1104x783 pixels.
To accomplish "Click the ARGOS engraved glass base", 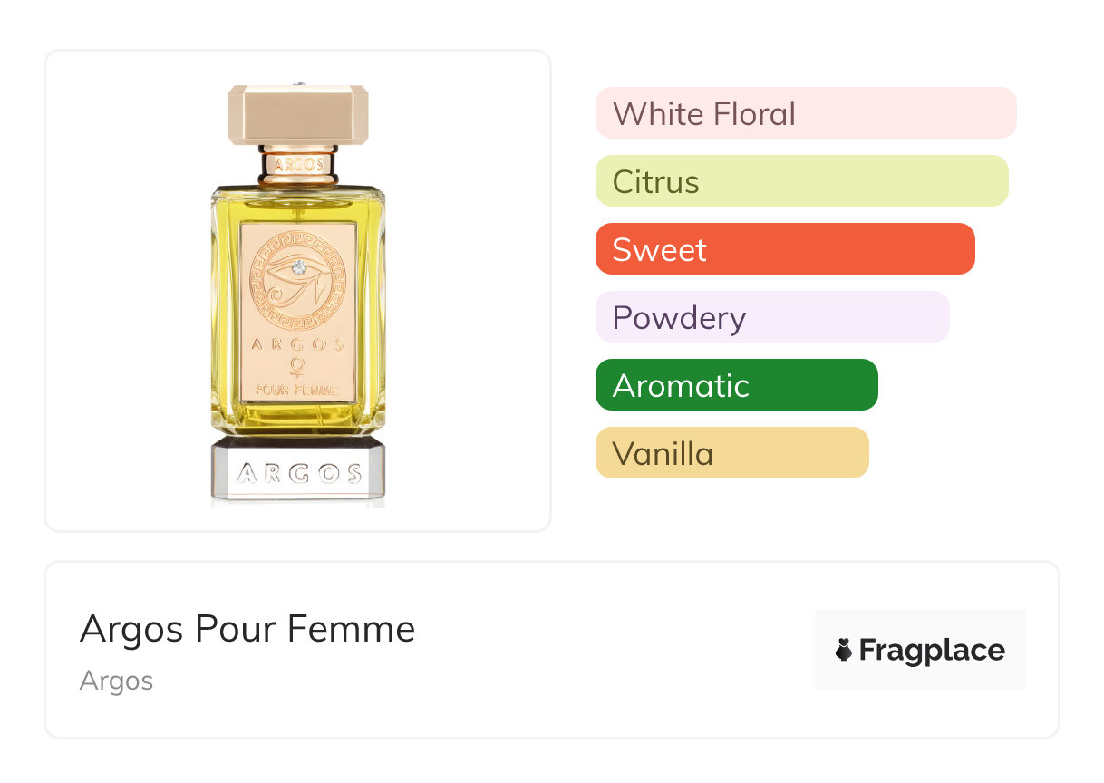I will [298, 472].
